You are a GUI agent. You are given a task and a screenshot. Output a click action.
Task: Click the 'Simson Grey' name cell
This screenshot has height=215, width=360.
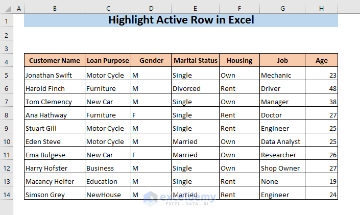click(55, 195)
